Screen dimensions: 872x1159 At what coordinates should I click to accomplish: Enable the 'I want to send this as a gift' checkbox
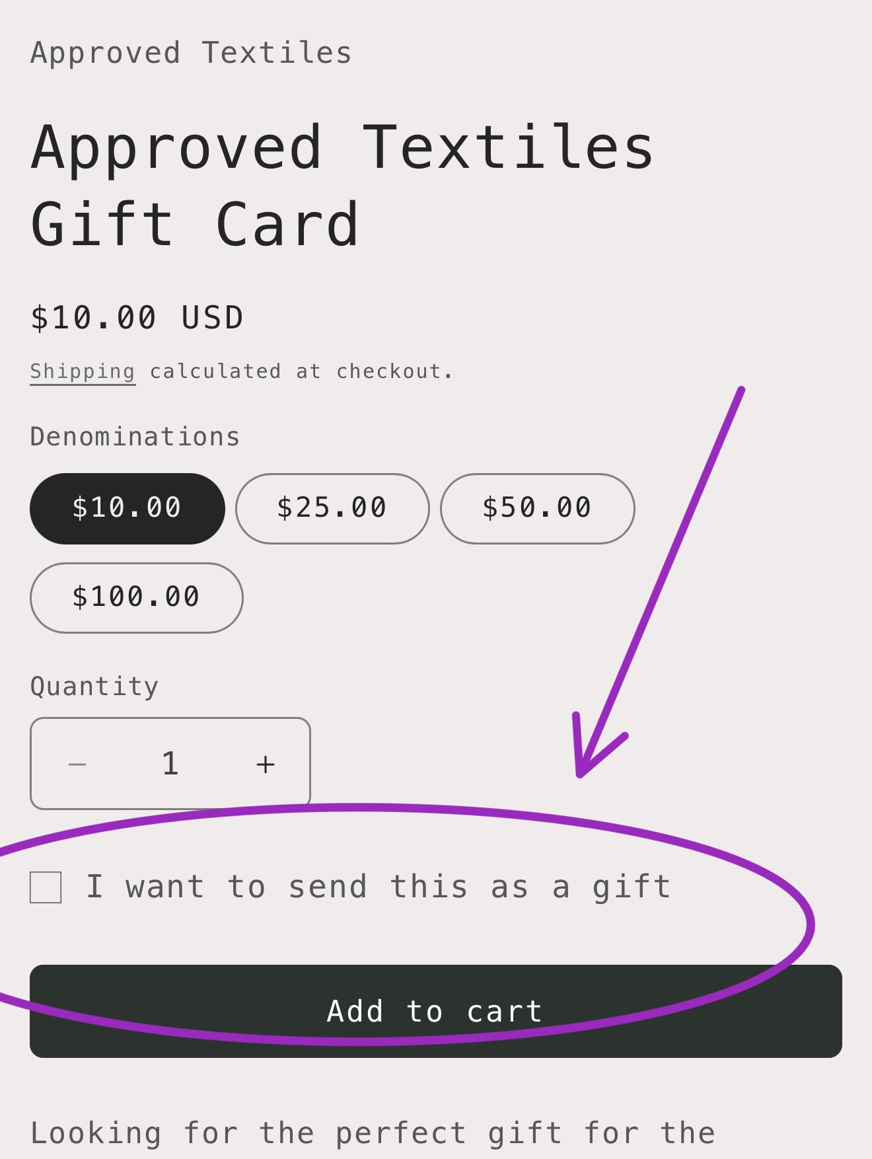click(x=44, y=886)
